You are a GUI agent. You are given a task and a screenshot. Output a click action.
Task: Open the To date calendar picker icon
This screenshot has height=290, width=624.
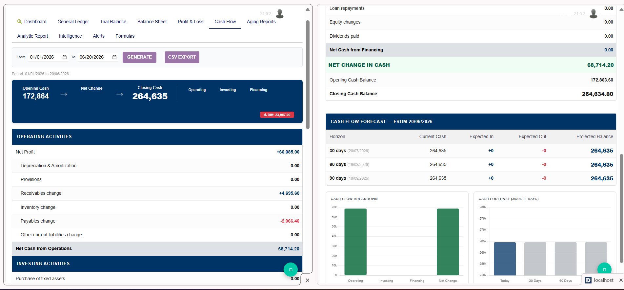(114, 57)
